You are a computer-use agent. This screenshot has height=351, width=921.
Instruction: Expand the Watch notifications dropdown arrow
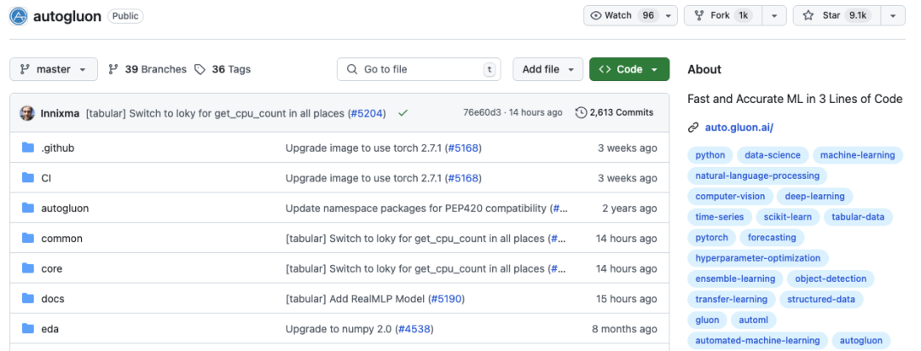pos(668,16)
